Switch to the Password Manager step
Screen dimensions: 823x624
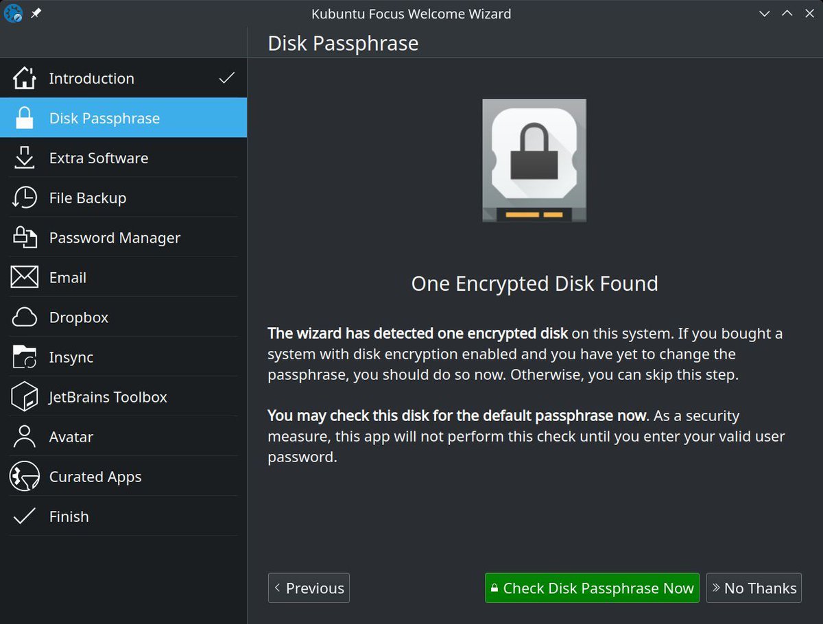[123, 237]
